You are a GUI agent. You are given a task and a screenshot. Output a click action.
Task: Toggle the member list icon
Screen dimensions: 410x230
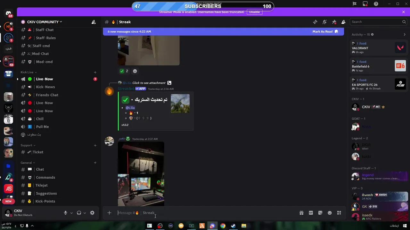[343, 22]
